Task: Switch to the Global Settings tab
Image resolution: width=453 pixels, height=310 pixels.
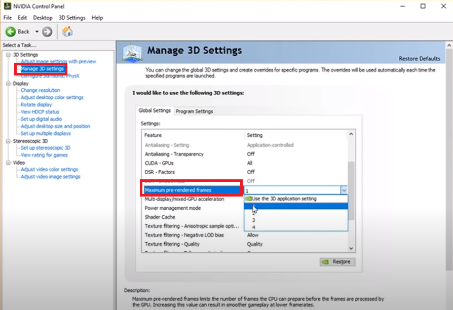Action: click(155, 110)
